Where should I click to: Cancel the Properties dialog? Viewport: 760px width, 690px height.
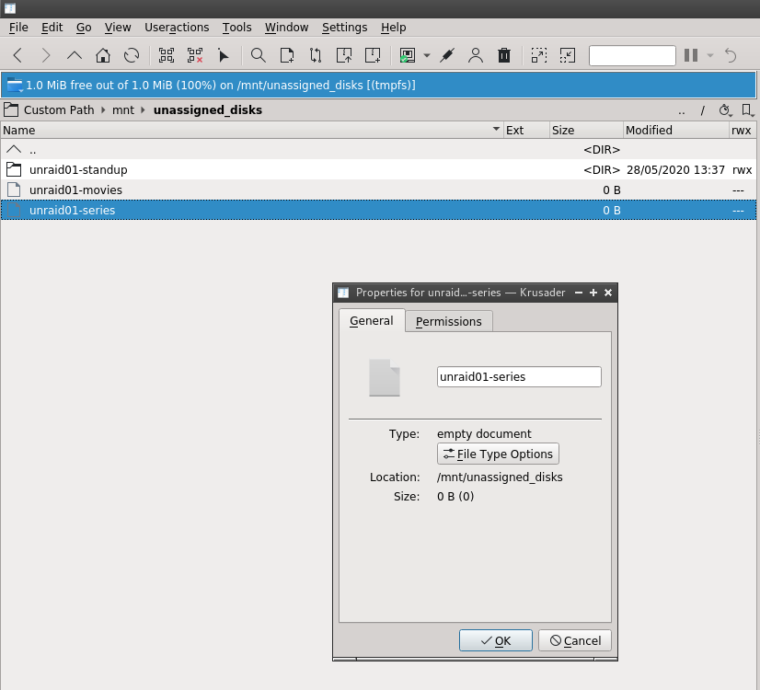575,640
